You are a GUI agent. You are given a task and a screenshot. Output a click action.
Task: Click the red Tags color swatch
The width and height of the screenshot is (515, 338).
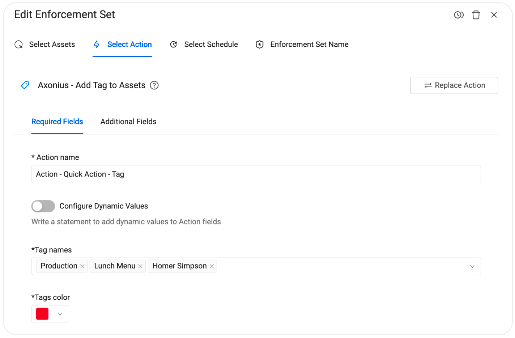(42, 314)
